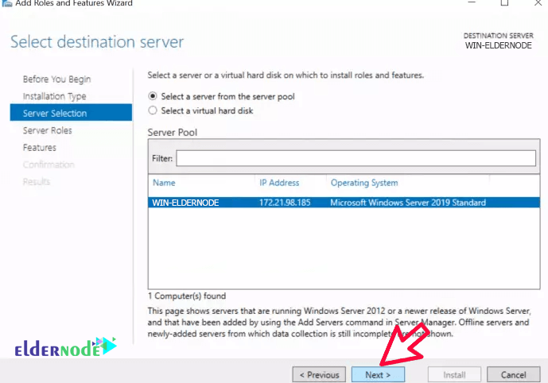Go to Before You Begin step
548x383 pixels.
pyautogui.click(x=56, y=79)
